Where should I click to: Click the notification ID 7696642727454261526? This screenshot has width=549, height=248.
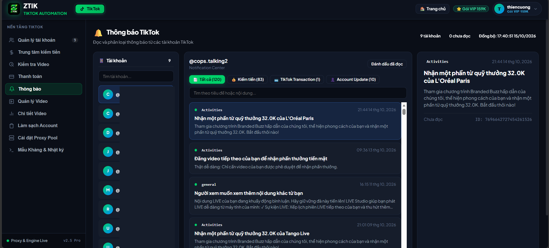(503, 119)
